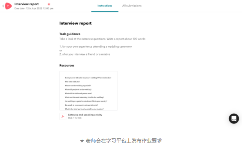
Task: Open the interview questions document preview
Action: pos(89,91)
